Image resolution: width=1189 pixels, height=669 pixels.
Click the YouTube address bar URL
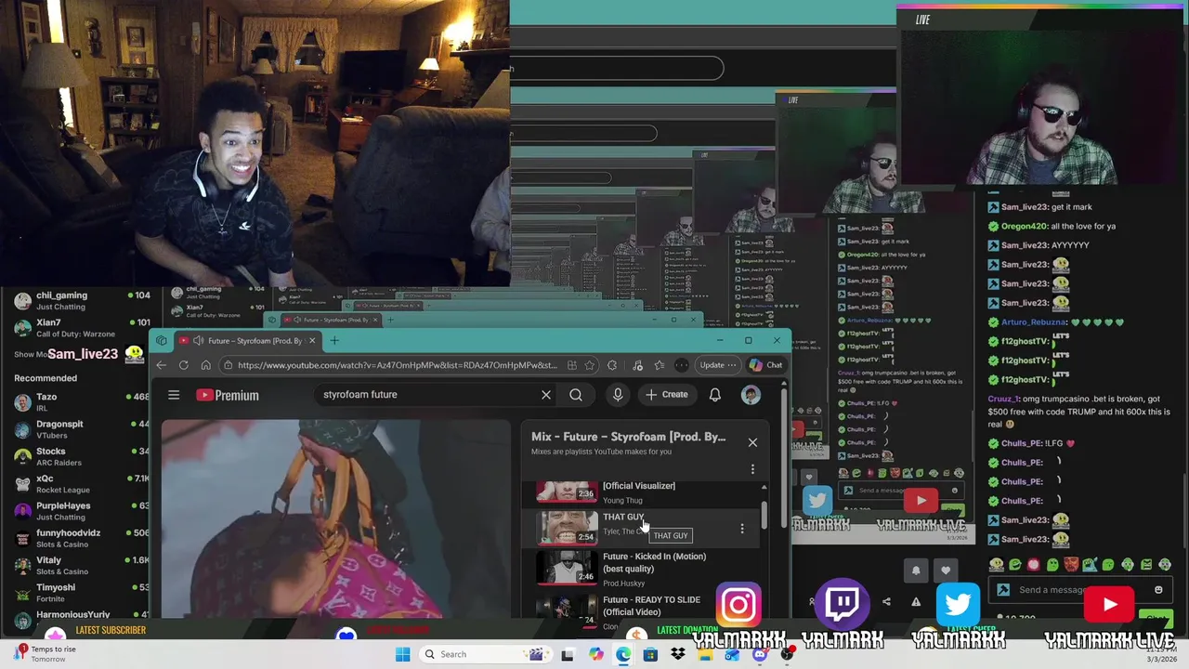pyautogui.click(x=397, y=365)
